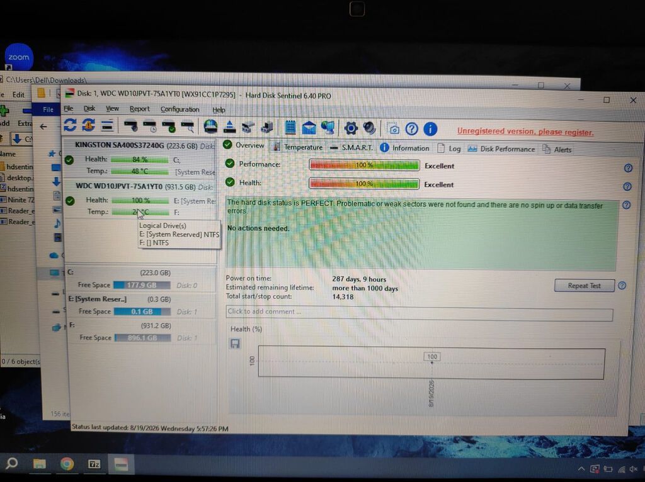Click the first disk test toolbar icon
645x482 pixels.
(x=131, y=126)
